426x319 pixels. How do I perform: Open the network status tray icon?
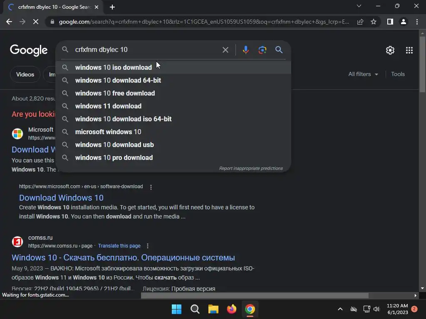(367, 309)
